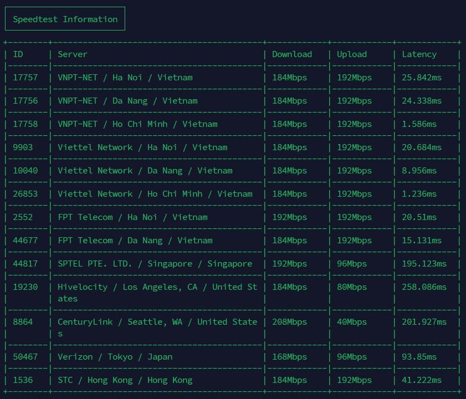Image resolution: width=466 pixels, height=399 pixels.
Task: Click server ID 17757
Action: tap(25, 78)
